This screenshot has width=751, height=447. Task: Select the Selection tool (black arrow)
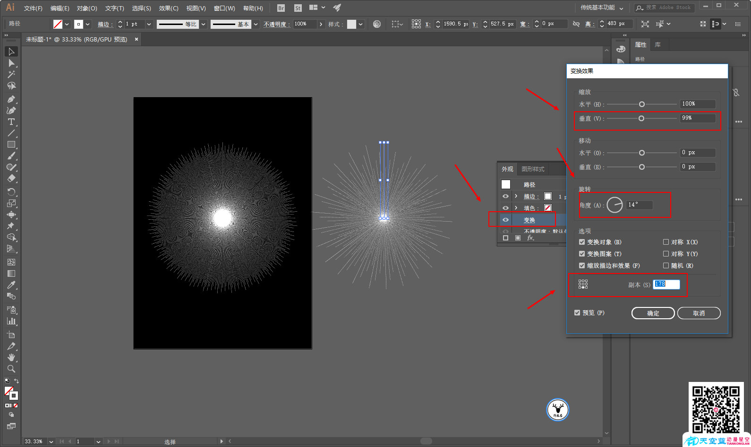[11, 51]
